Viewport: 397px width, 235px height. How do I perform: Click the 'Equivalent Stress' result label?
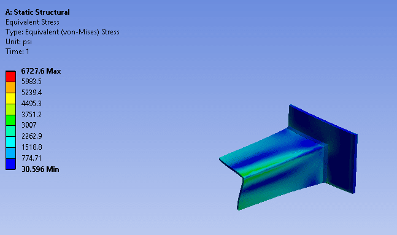33,22
